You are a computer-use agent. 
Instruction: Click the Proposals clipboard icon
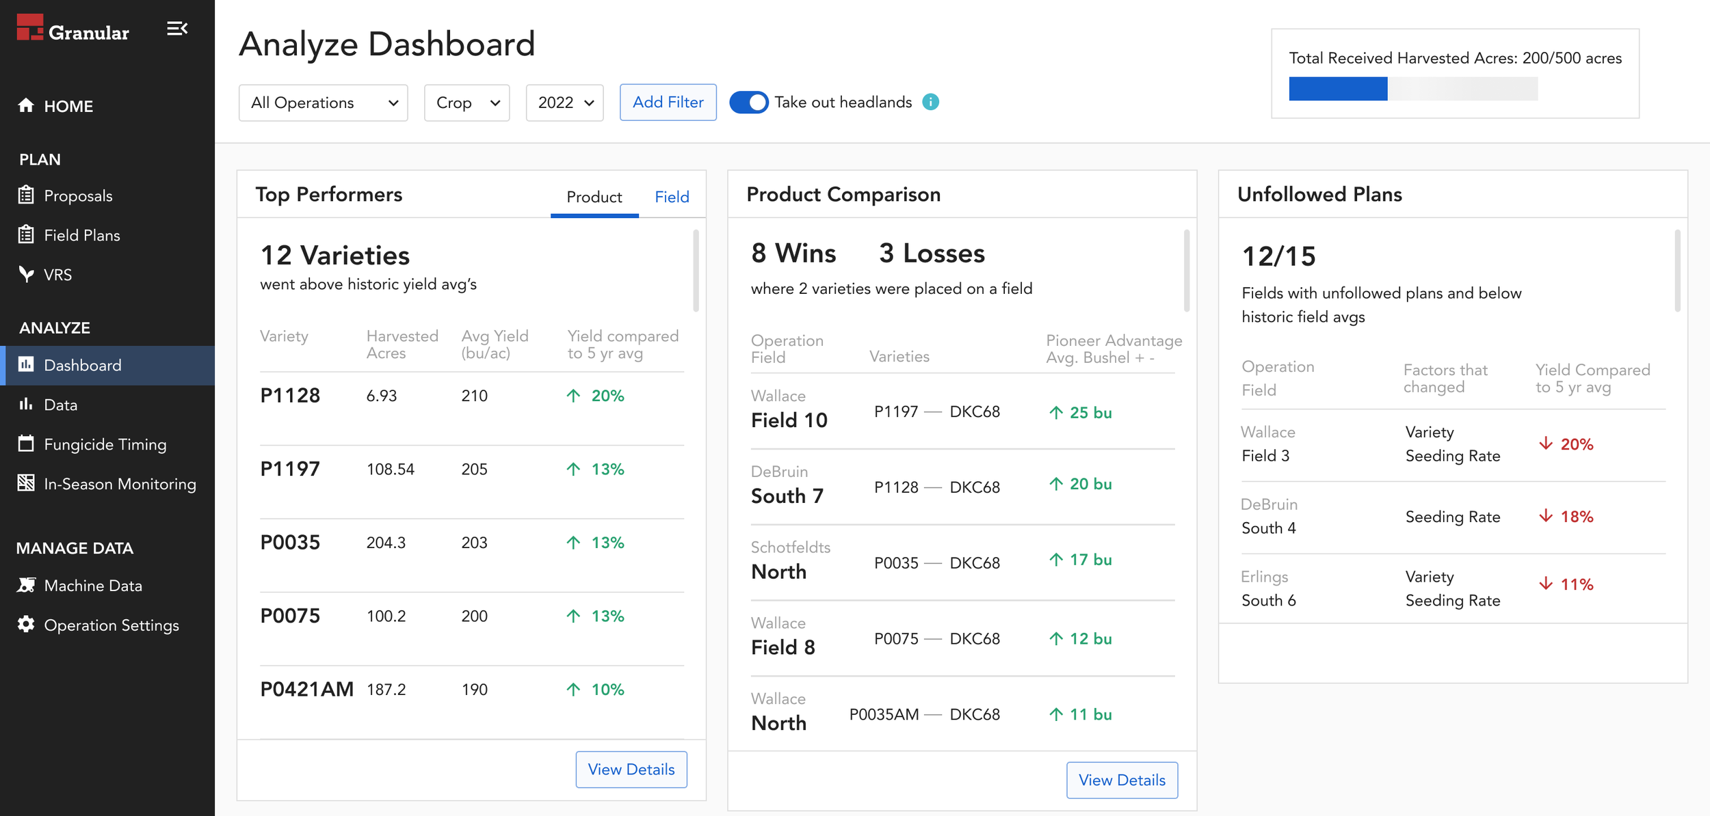click(x=26, y=195)
